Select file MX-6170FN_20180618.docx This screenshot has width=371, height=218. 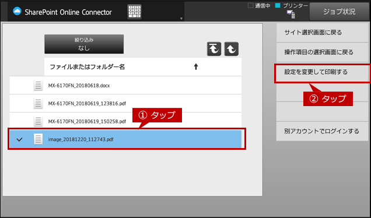(125, 85)
